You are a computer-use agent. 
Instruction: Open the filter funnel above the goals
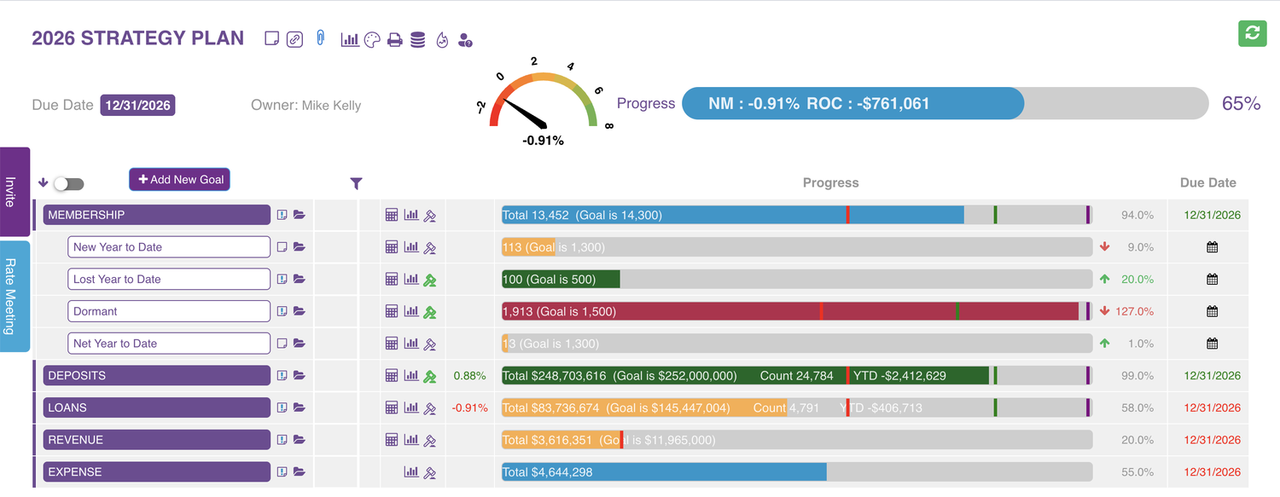click(356, 183)
